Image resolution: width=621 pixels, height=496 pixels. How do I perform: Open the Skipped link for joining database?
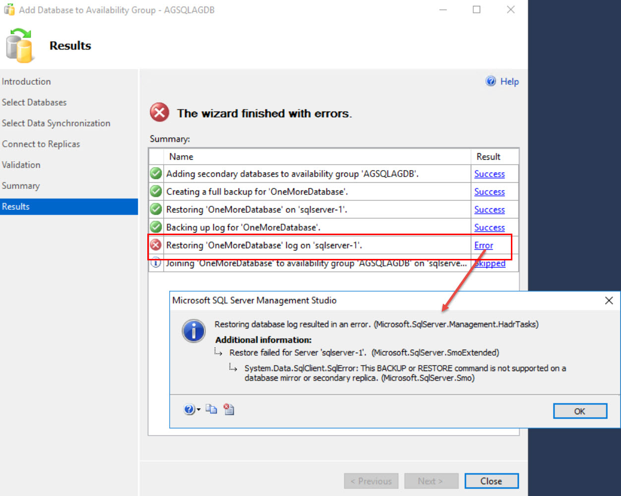490,263
